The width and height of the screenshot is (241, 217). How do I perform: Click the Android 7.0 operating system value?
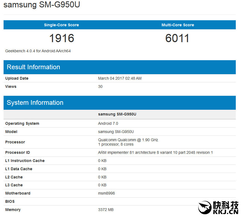point(108,123)
